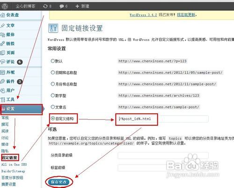
Task: Click the 现在就更新 update link
Action: click(x=186, y=15)
